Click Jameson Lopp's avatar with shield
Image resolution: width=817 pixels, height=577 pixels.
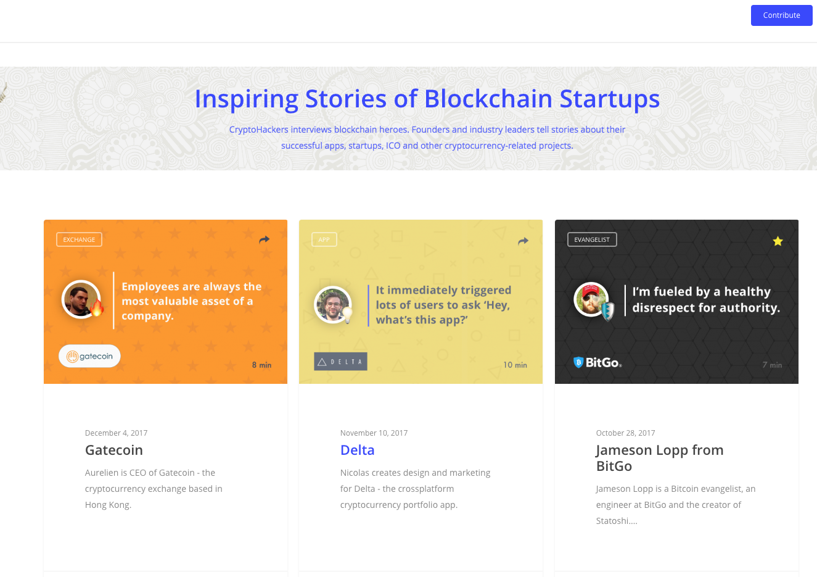click(594, 301)
